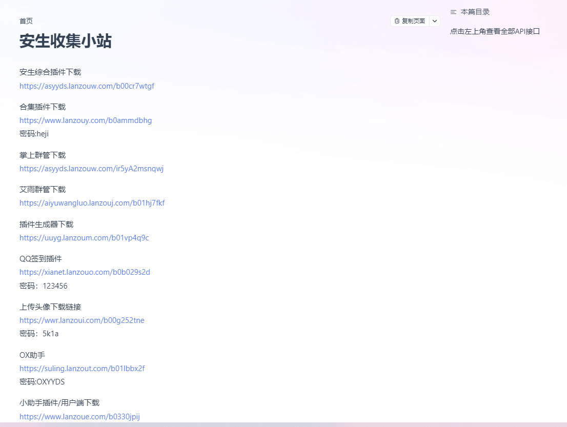Open the asyyds.lanzouw.com/b00cr7wtgf link
The image size is (567, 427).
click(87, 86)
